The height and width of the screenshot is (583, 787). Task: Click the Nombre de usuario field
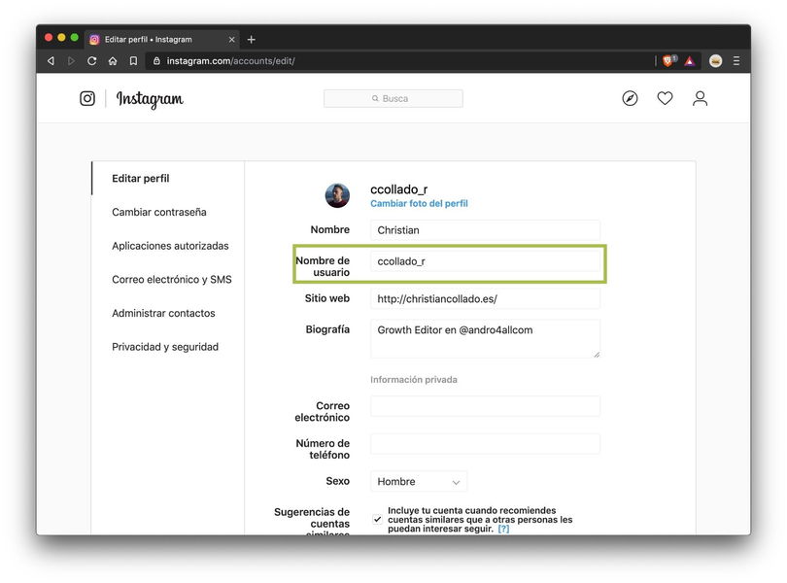[x=486, y=261]
